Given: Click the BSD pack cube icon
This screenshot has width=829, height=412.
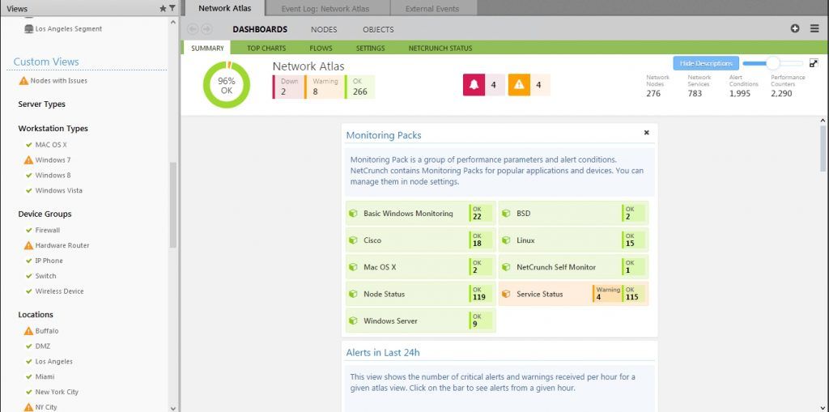Looking at the screenshot, I should (506, 214).
